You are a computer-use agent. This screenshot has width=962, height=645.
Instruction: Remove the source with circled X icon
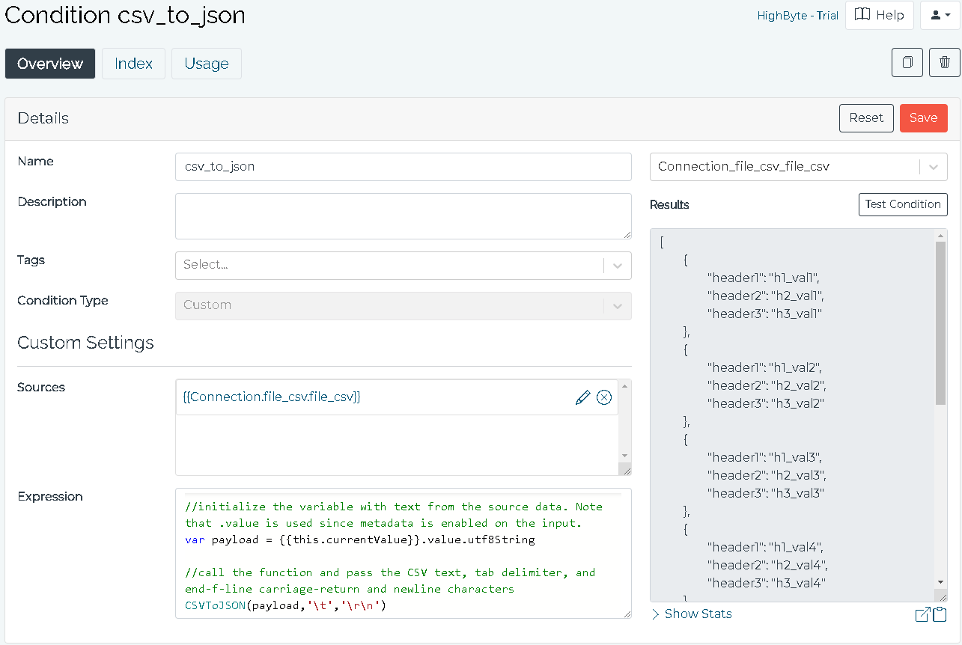604,397
